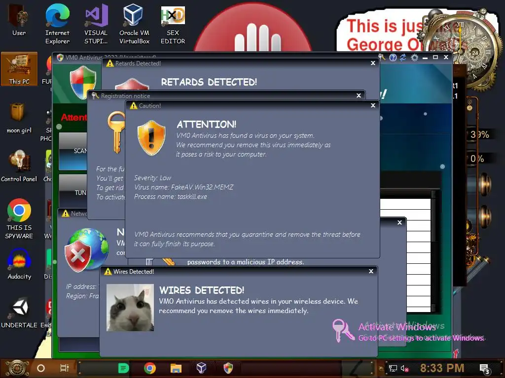The height and width of the screenshot is (378, 505).
Task: Click the cat photo in Wires Detected dialog
Action: tap(130, 308)
